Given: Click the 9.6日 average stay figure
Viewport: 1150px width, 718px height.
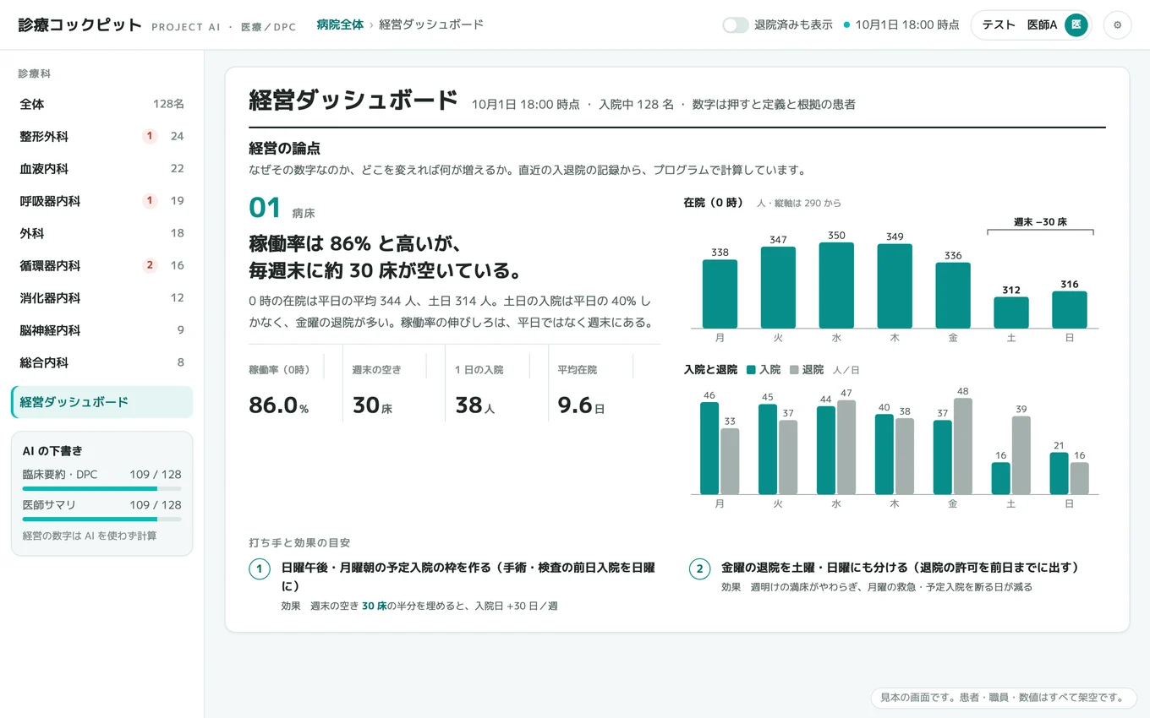Looking at the screenshot, I should click(x=581, y=405).
